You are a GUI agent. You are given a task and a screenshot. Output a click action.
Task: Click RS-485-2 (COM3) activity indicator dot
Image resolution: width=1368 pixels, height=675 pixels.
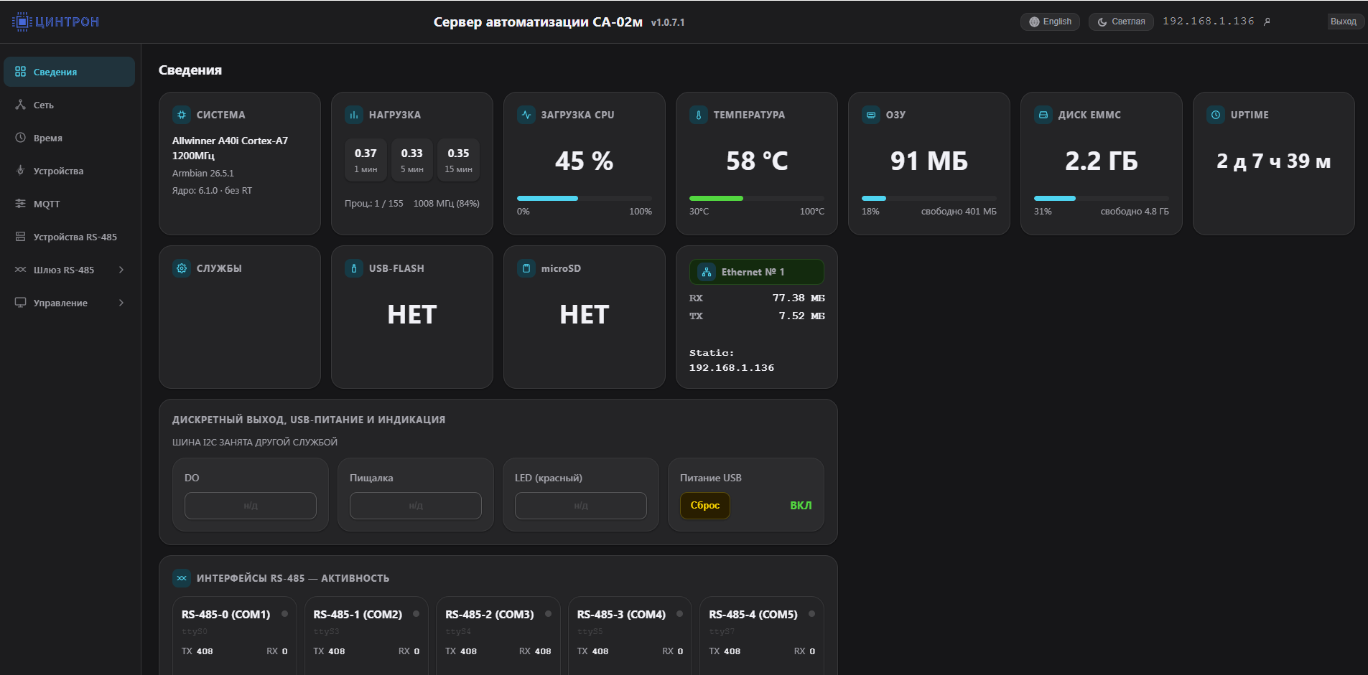pyautogui.click(x=548, y=614)
